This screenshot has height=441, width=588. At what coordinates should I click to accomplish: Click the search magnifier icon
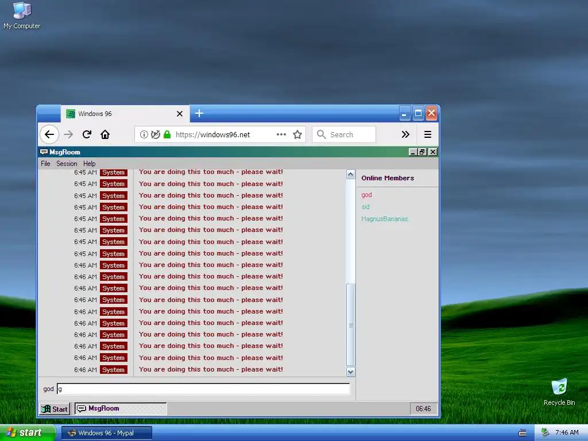click(x=322, y=134)
